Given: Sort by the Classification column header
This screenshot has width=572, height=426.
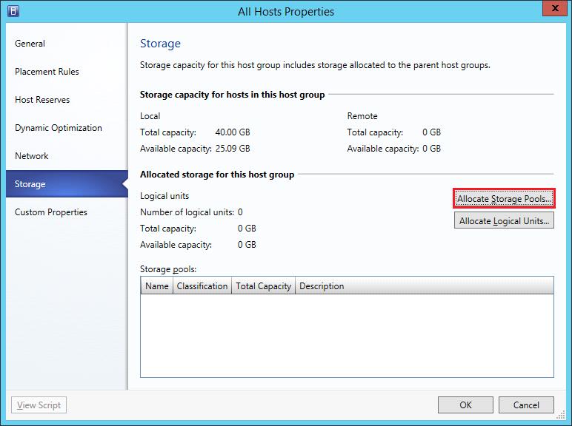Looking at the screenshot, I should [202, 286].
